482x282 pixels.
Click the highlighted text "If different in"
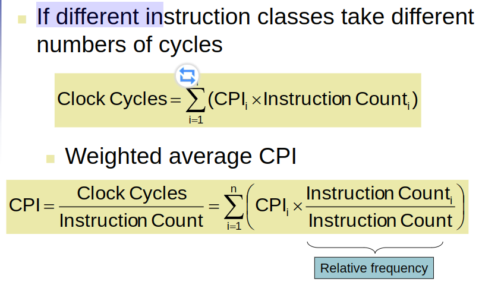(x=100, y=16)
